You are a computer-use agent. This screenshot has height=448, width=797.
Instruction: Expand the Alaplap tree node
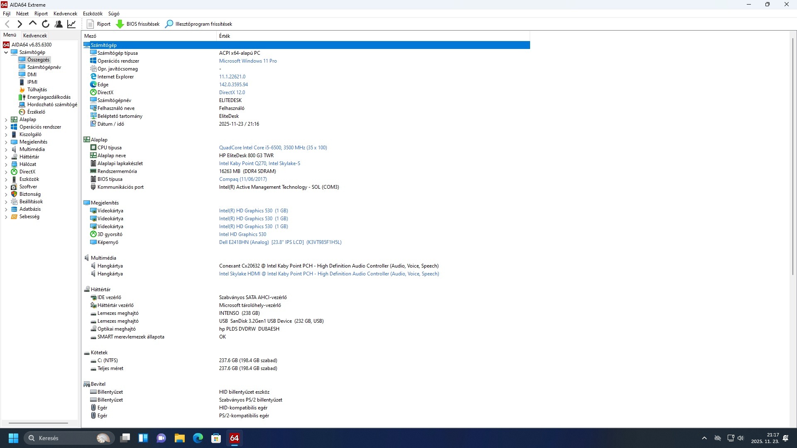(6, 119)
